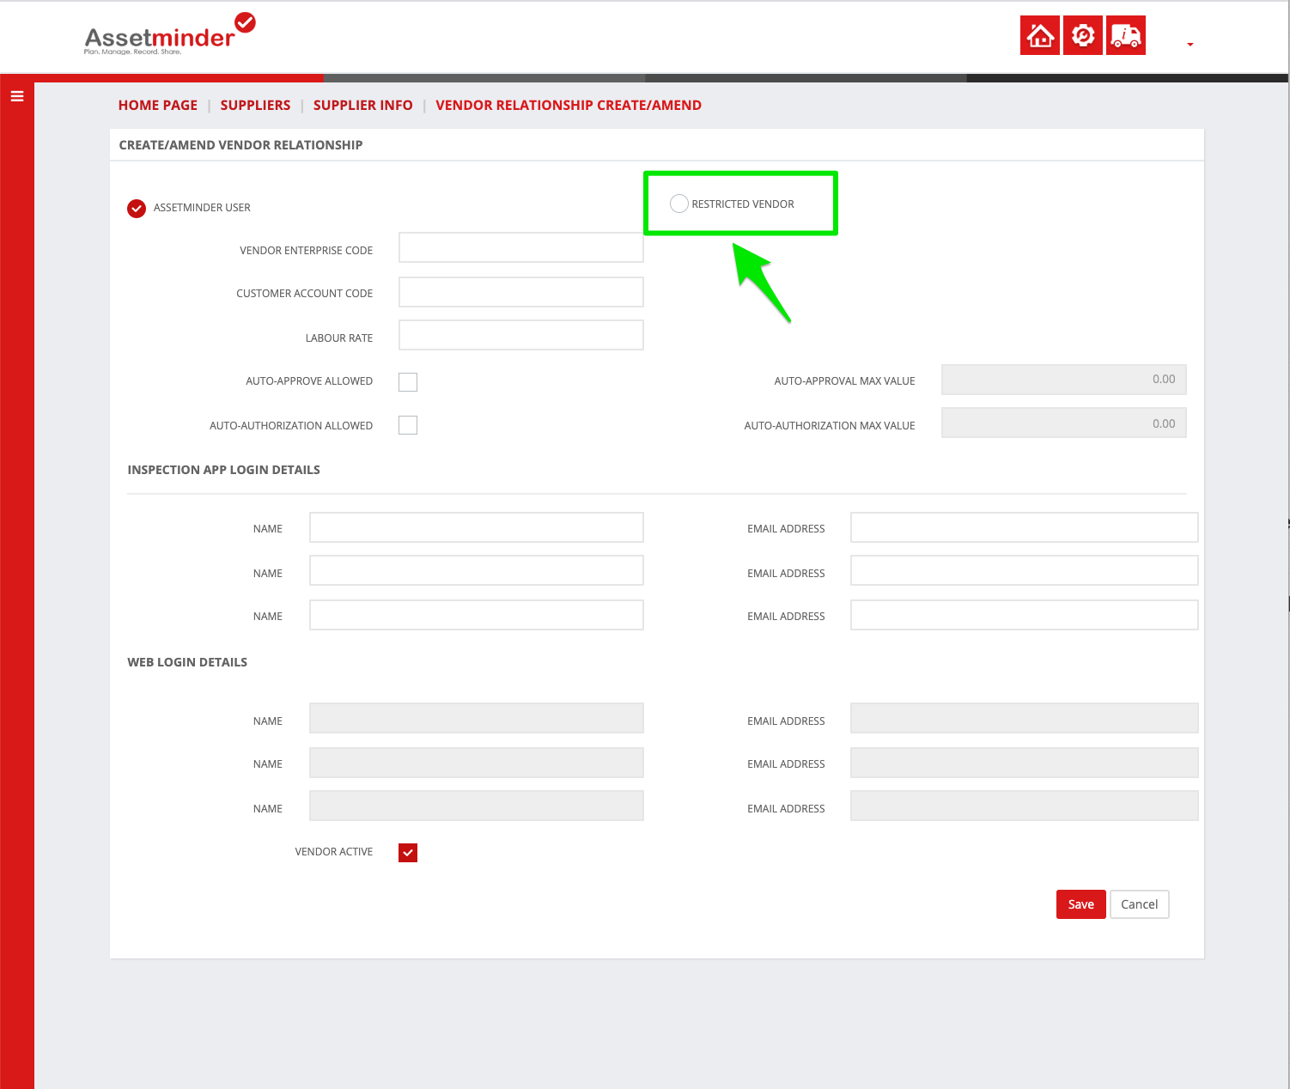
Task: Toggle the Assetminder User radio option
Action: click(137, 209)
